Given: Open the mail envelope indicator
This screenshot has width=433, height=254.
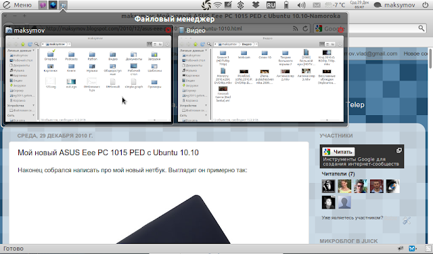Looking at the screenshot, I should point(317,5).
